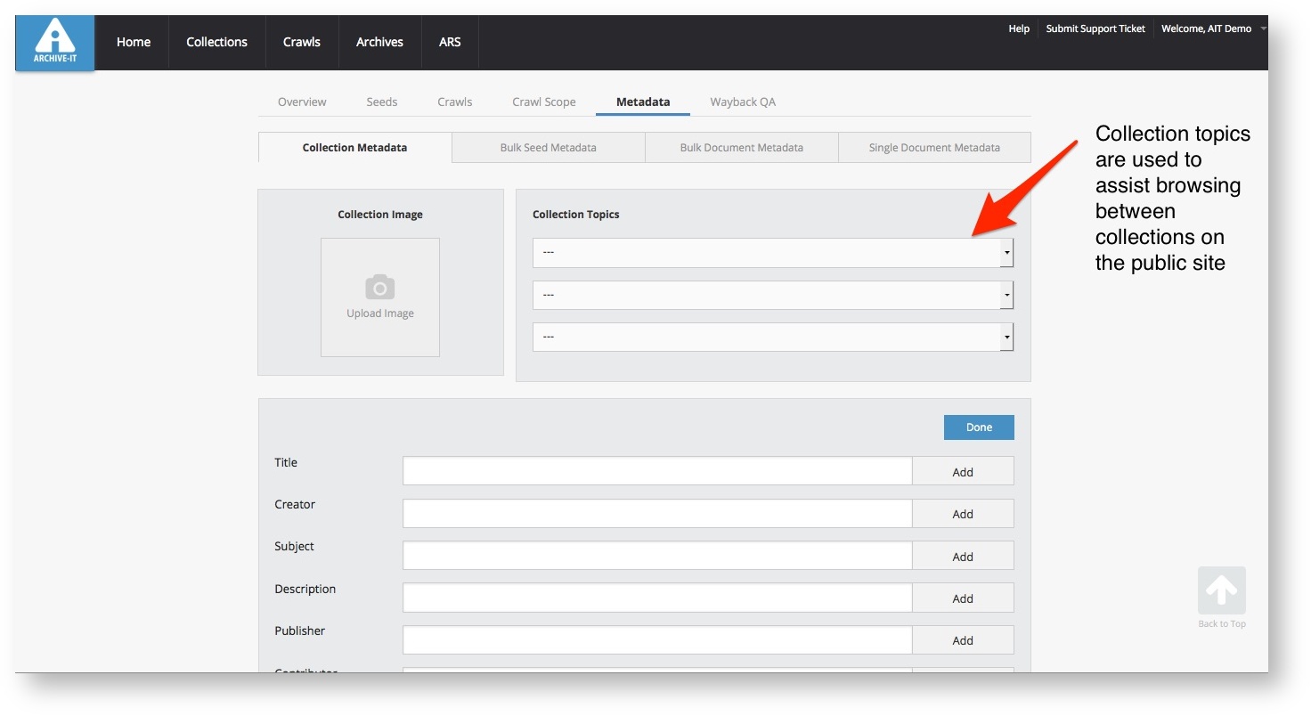Open the Submit Support Ticket link
The width and height of the screenshot is (1311, 716).
(x=1095, y=28)
